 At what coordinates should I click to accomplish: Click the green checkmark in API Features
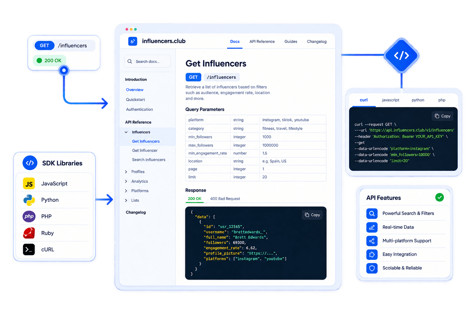point(439,197)
